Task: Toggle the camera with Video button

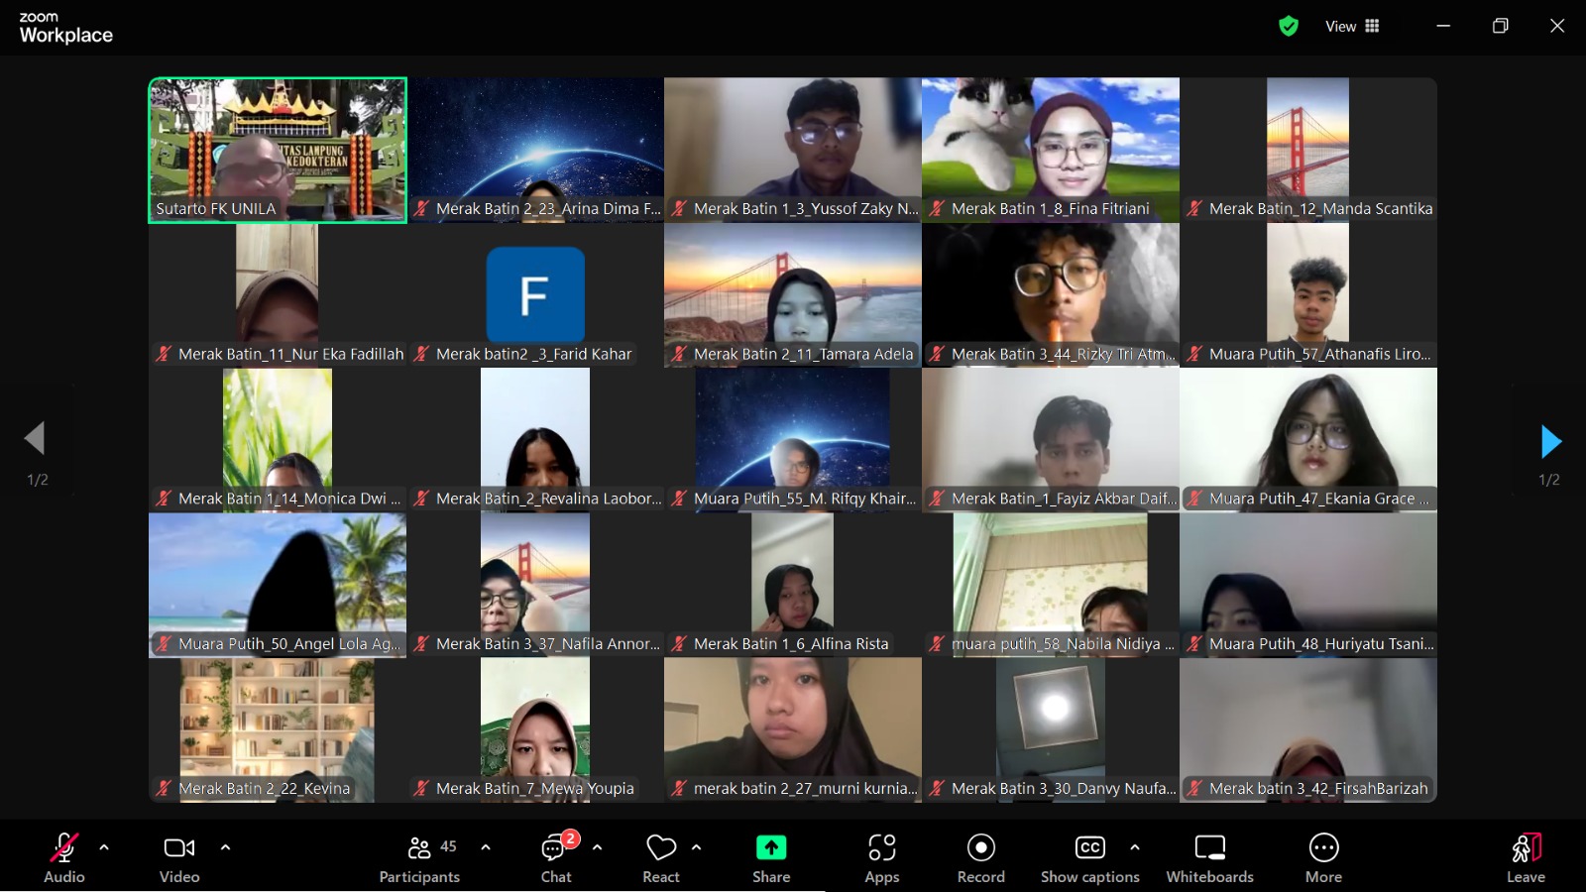Action: pyautogui.click(x=179, y=858)
